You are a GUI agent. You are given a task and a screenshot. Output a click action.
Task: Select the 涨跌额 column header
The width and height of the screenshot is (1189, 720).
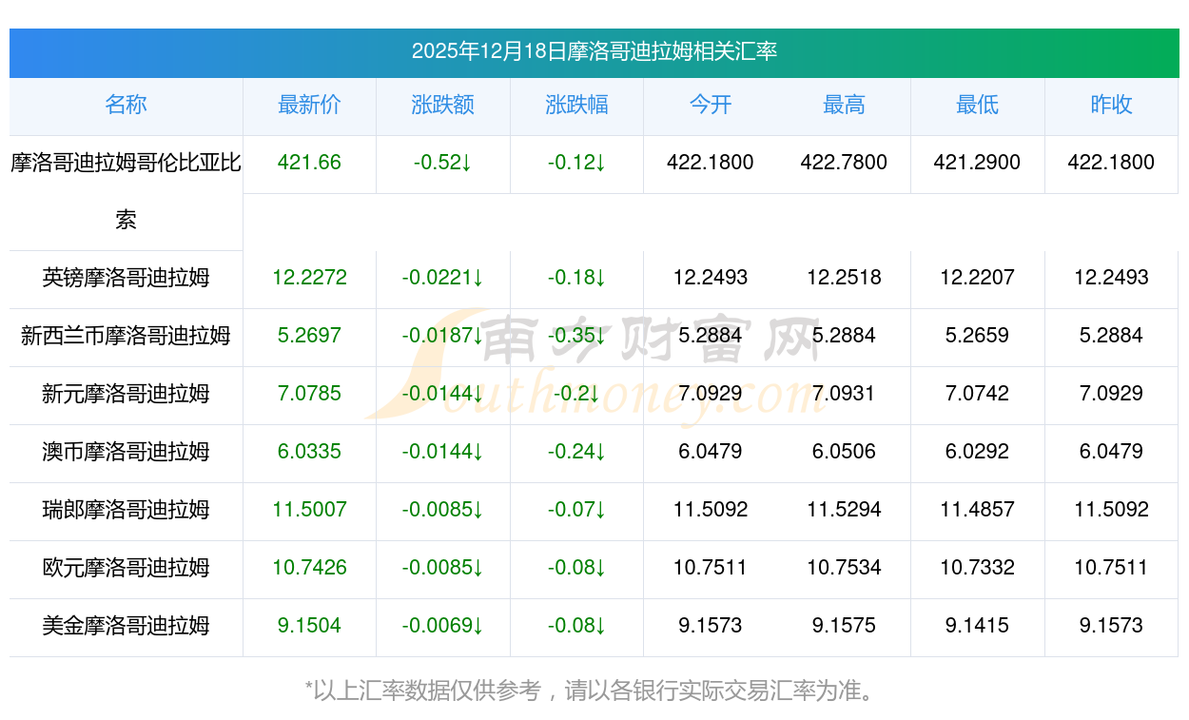tap(442, 106)
